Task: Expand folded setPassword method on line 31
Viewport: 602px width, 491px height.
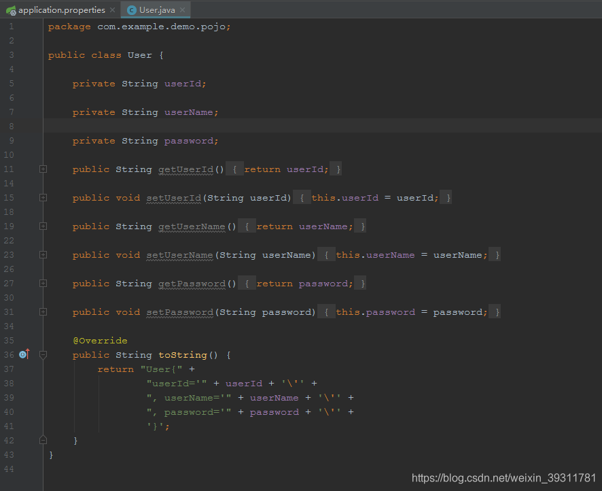Action: [43, 312]
